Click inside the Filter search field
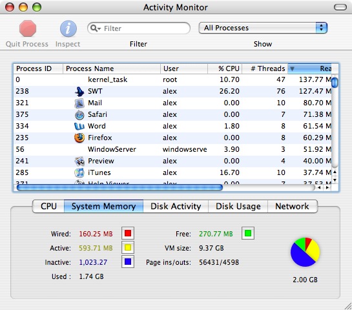 (x=139, y=28)
